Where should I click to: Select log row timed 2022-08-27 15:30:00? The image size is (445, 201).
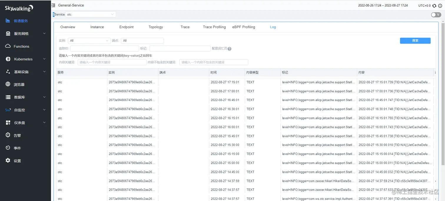point(246,145)
